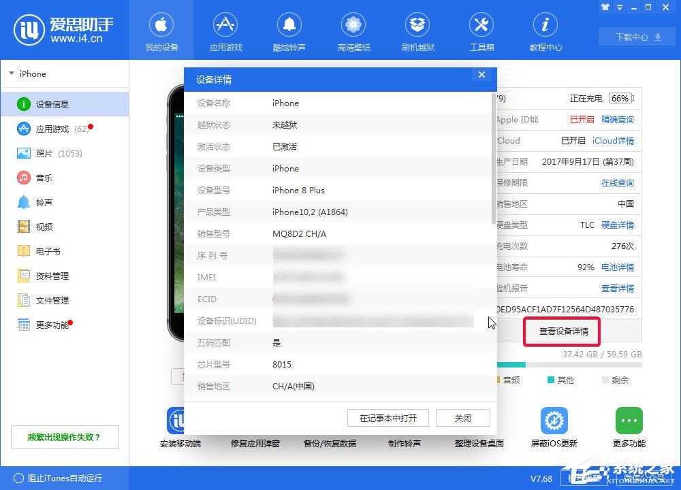The height and width of the screenshot is (490, 681).
Task: Switch to the 我的设备 tab
Action: [161, 31]
